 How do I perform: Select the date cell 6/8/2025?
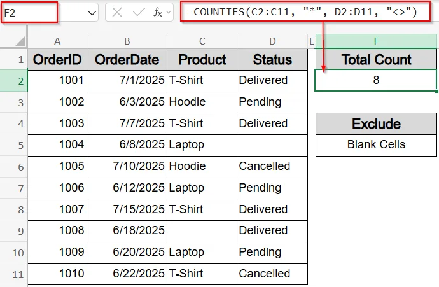127,145
